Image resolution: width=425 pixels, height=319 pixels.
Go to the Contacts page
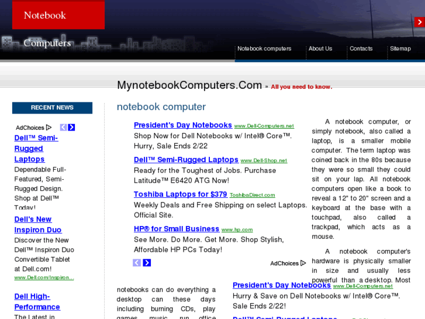click(361, 49)
